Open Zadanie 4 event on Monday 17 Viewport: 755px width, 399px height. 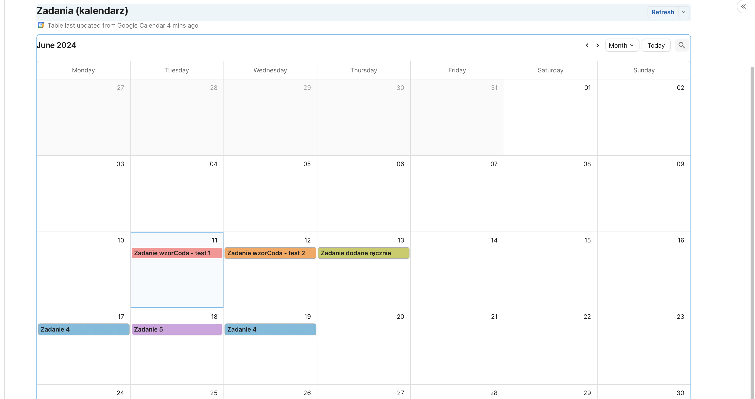point(84,329)
